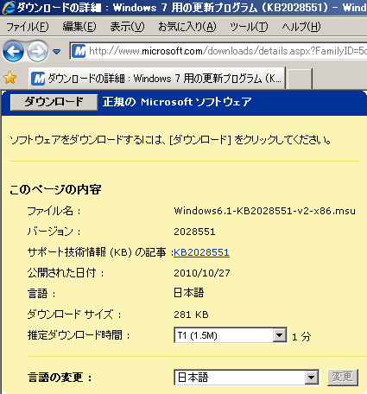Open the 編集(E) menu
Viewport: 367px width, 394px height.
point(79,27)
